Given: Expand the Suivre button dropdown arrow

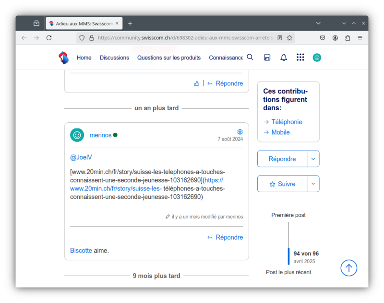Looking at the screenshot, I should [313, 184].
